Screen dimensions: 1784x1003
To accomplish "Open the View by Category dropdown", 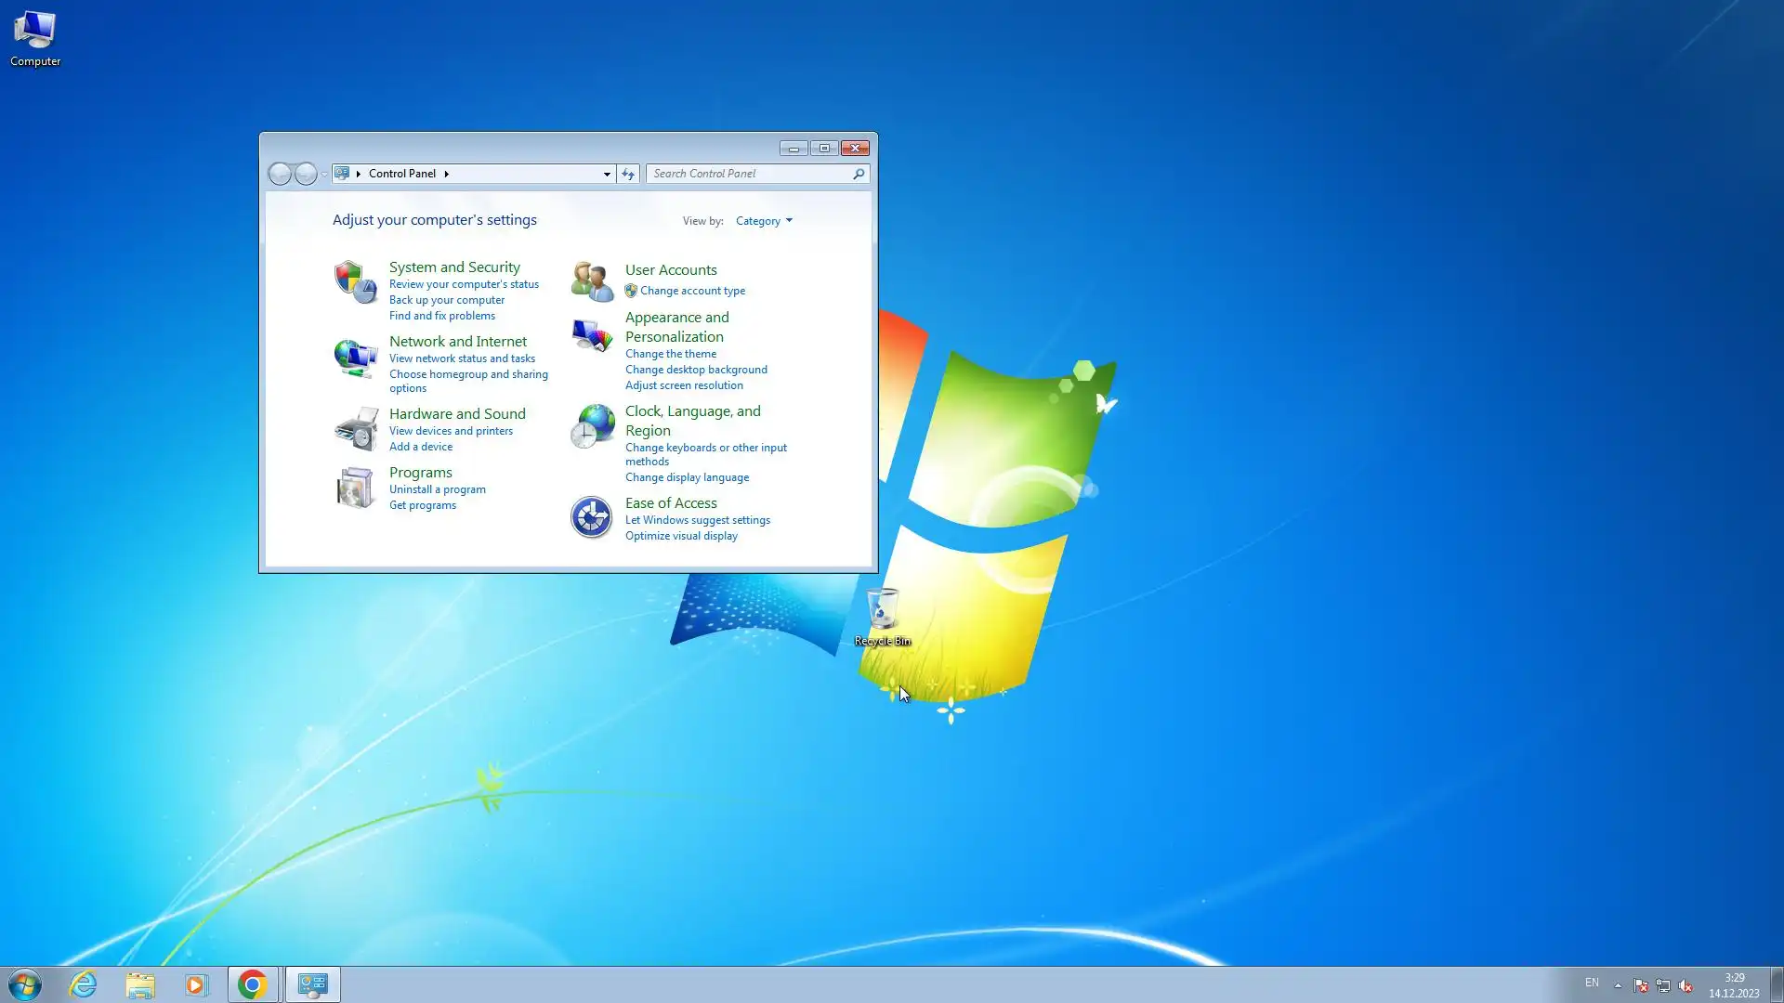I will (764, 221).
